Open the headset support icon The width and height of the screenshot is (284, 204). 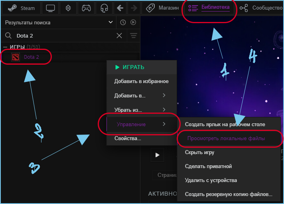pos(104,8)
